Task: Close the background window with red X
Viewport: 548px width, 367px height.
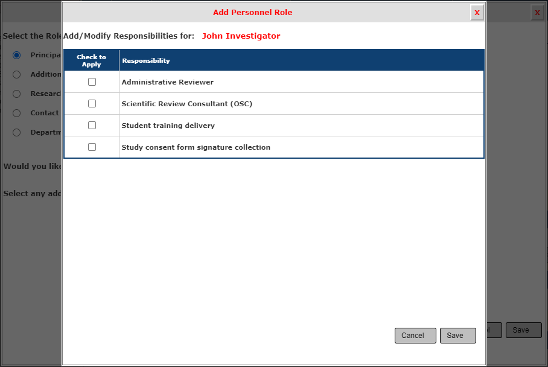Action: pyautogui.click(x=538, y=13)
